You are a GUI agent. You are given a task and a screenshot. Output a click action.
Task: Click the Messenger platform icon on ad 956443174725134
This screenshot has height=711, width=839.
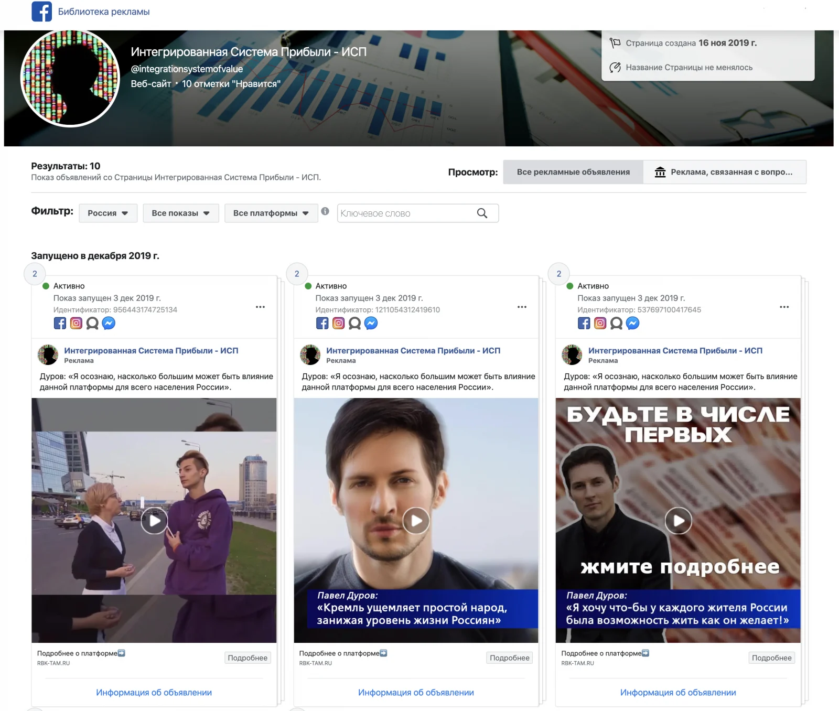click(x=109, y=323)
